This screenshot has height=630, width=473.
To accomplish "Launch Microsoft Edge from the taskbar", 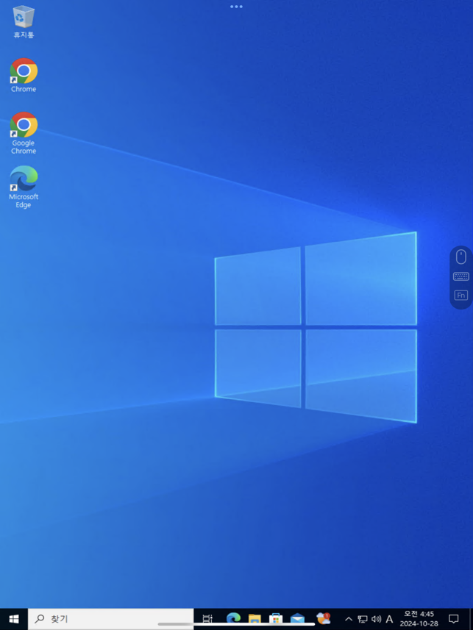I will pyautogui.click(x=233, y=619).
